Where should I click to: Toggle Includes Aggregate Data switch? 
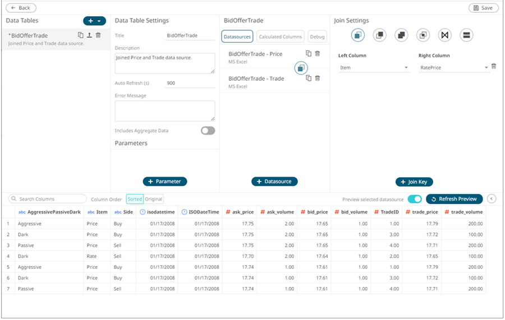[208, 131]
